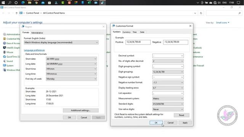Image resolution: width=244 pixels, height=137 pixels.
Task: Open the Negative sign symbol dropdown
Action: [x=168, y=77]
